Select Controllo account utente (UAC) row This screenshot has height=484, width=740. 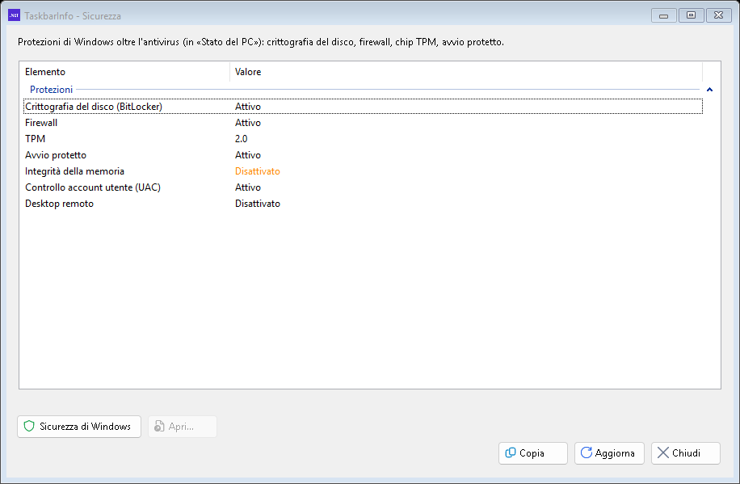coord(363,187)
